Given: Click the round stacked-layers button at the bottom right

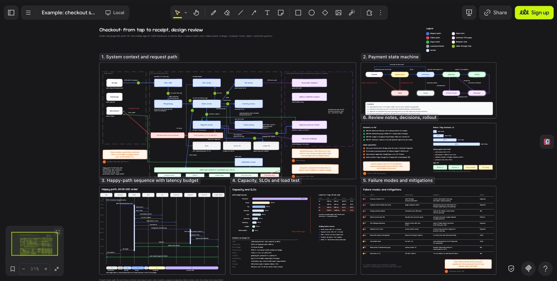Looking at the screenshot, I should click(528, 269).
